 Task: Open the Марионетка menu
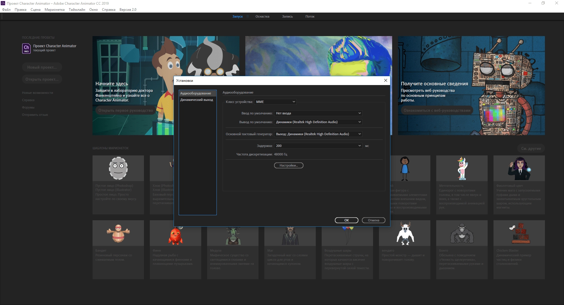(55, 10)
